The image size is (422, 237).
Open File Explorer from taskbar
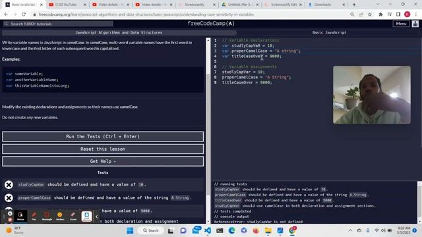[268, 230]
